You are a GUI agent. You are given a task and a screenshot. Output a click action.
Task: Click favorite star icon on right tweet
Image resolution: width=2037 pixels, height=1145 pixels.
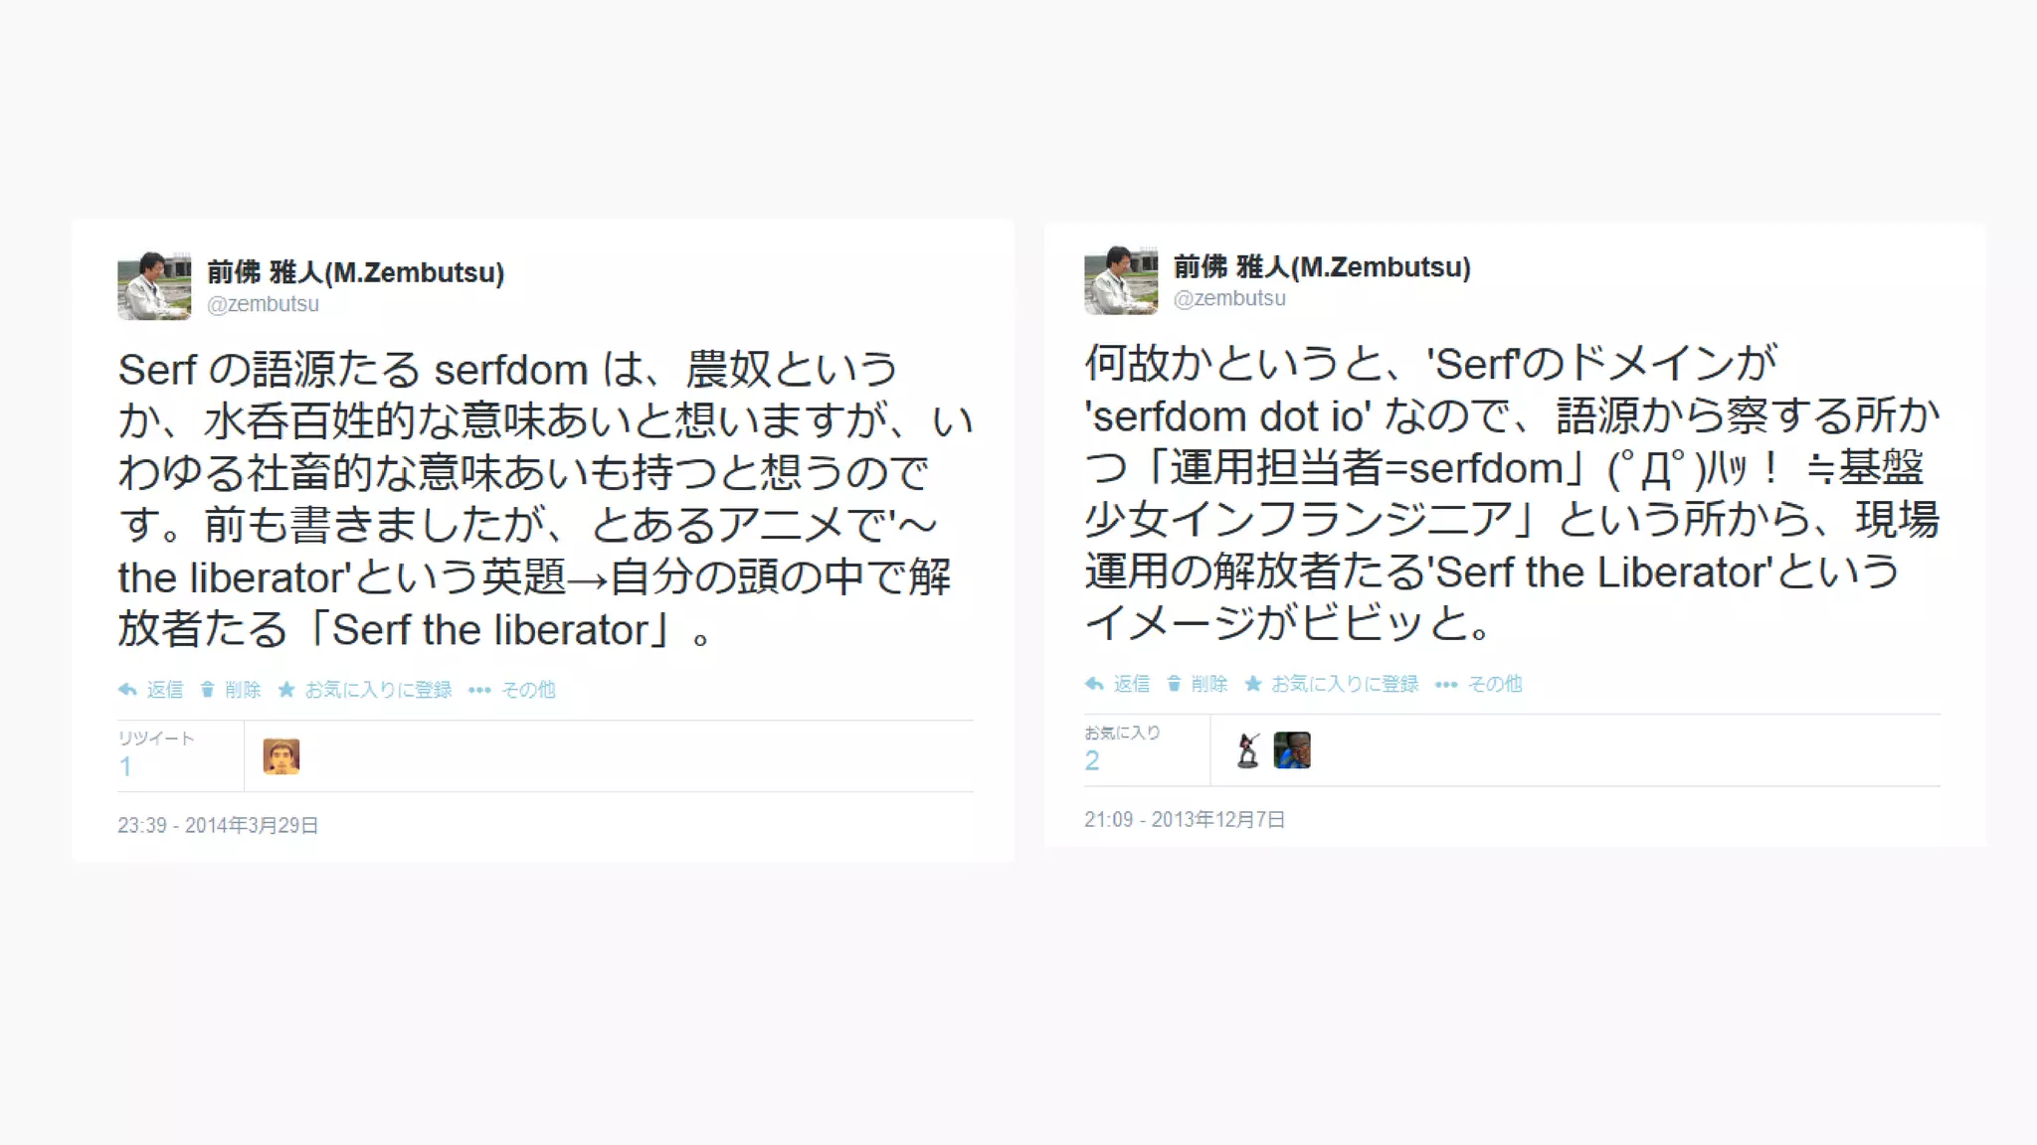tap(1253, 683)
